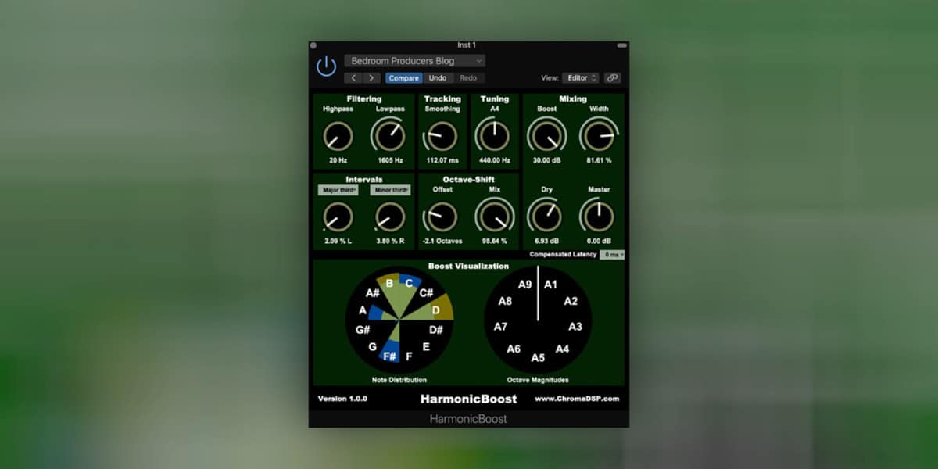Click the 0.00 dB master value
938x469 pixels.
coord(599,241)
